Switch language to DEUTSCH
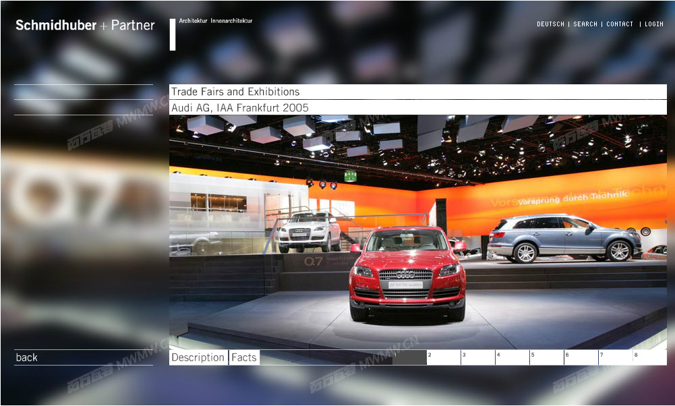 [550, 24]
